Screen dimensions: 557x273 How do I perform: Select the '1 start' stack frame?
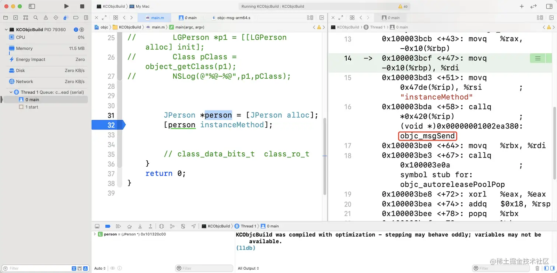click(x=45, y=107)
